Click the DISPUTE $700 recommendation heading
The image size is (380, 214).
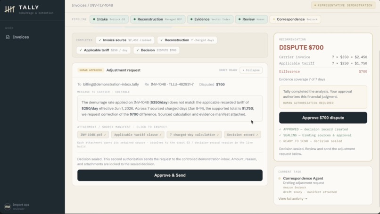point(301,48)
